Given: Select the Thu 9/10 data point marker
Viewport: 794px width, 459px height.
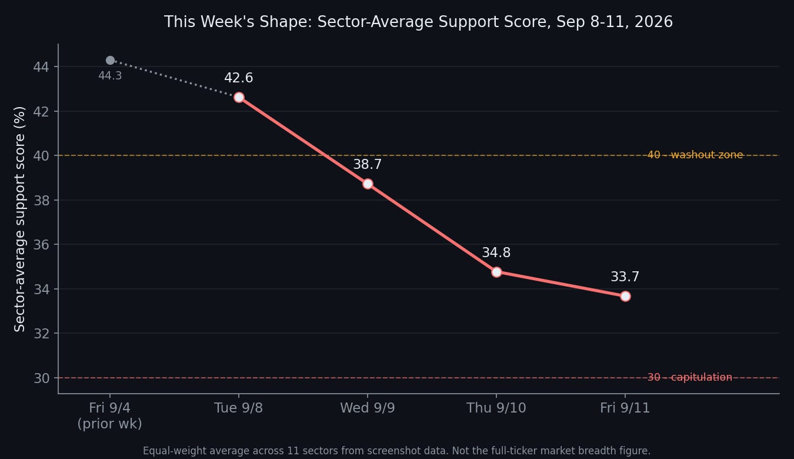Looking at the screenshot, I should (496, 272).
